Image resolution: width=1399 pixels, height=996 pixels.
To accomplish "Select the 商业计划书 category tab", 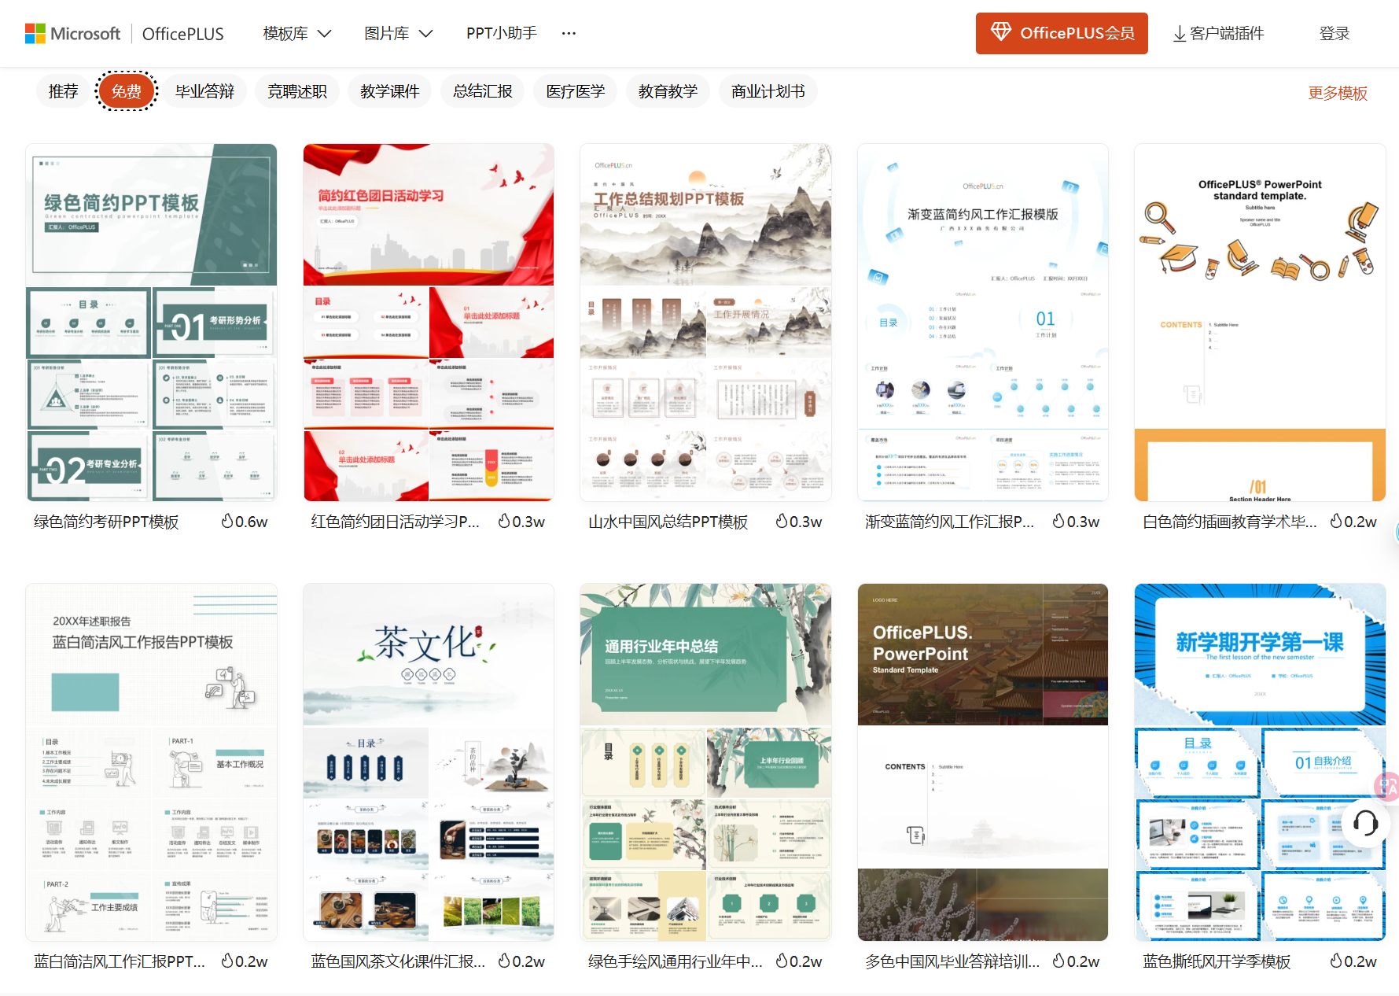I will tap(768, 90).
